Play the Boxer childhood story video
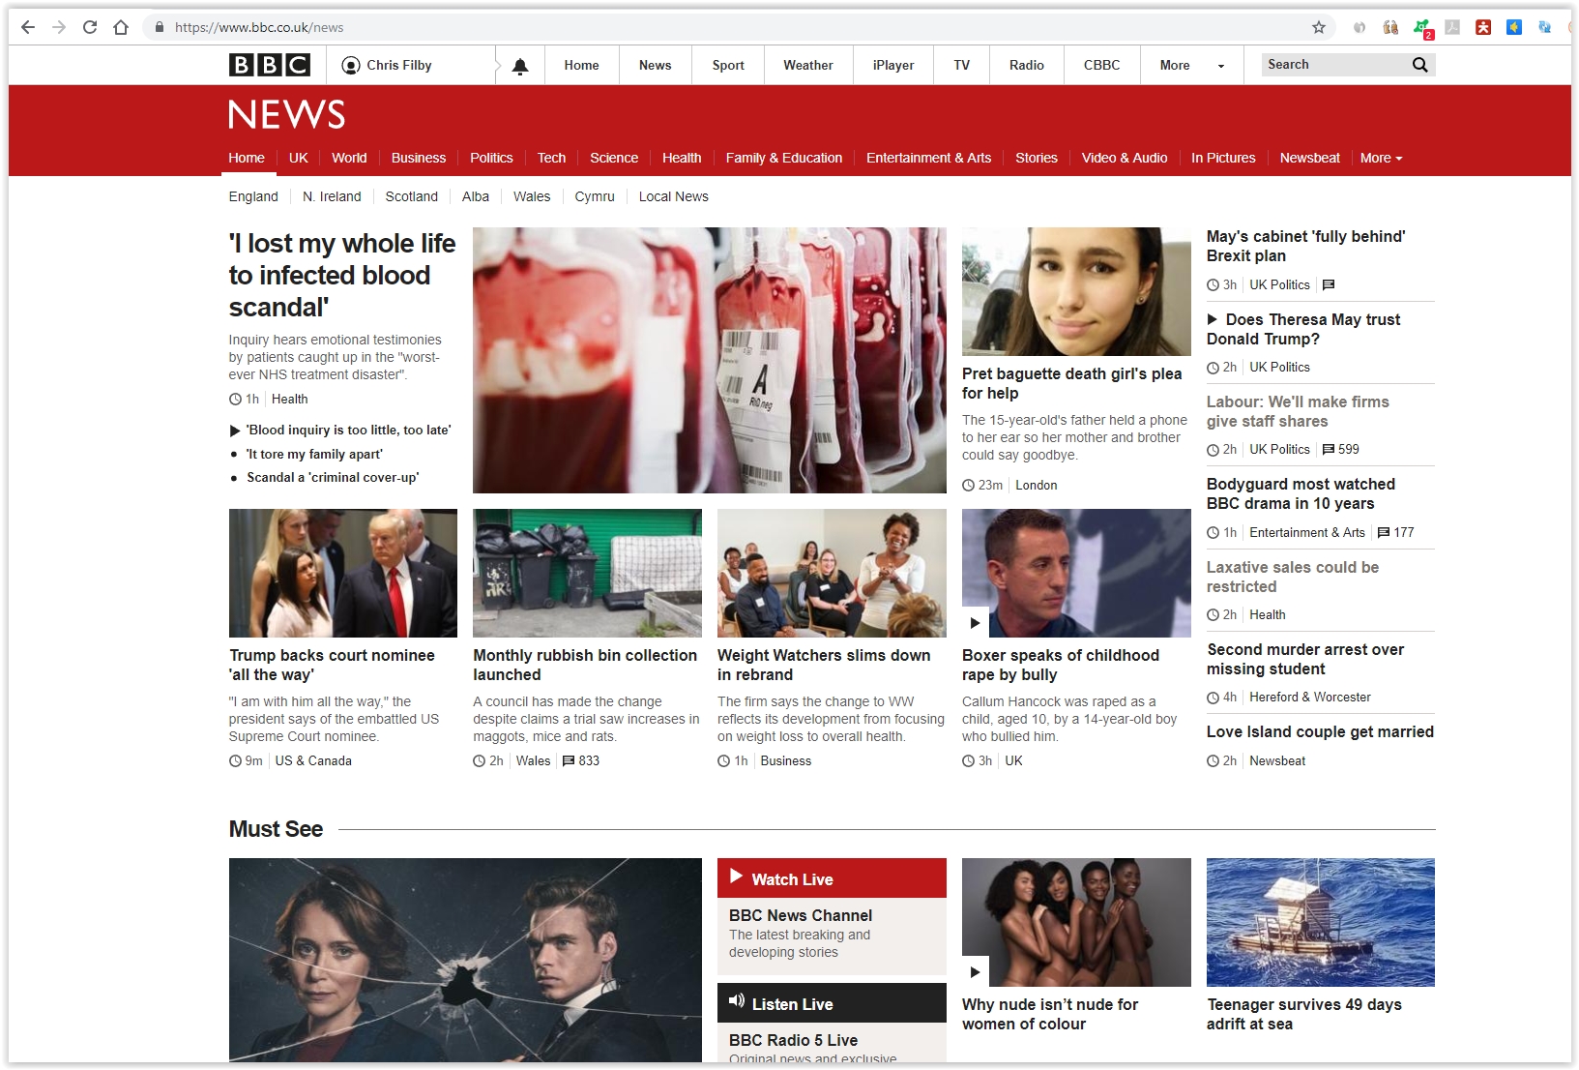Viewport: 1579px width, 1070px height. [x=975, y=623]
